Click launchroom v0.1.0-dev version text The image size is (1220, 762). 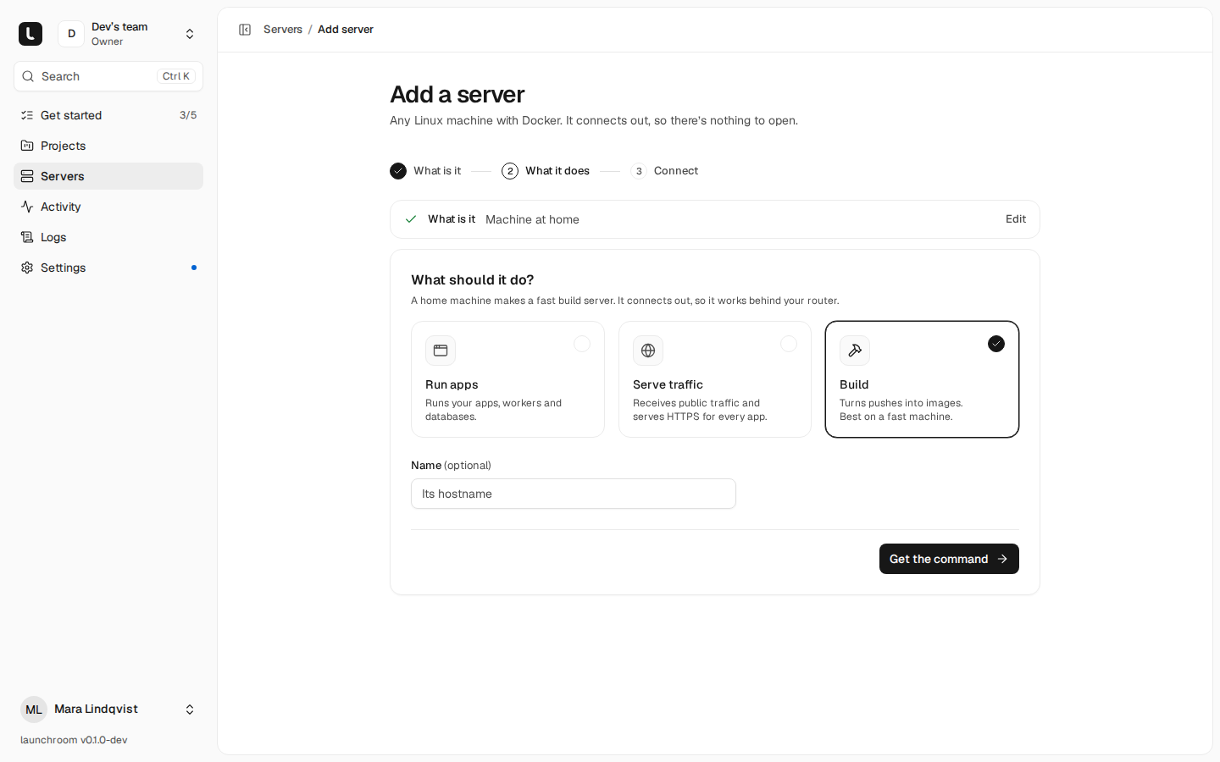[x=74, y=740]
